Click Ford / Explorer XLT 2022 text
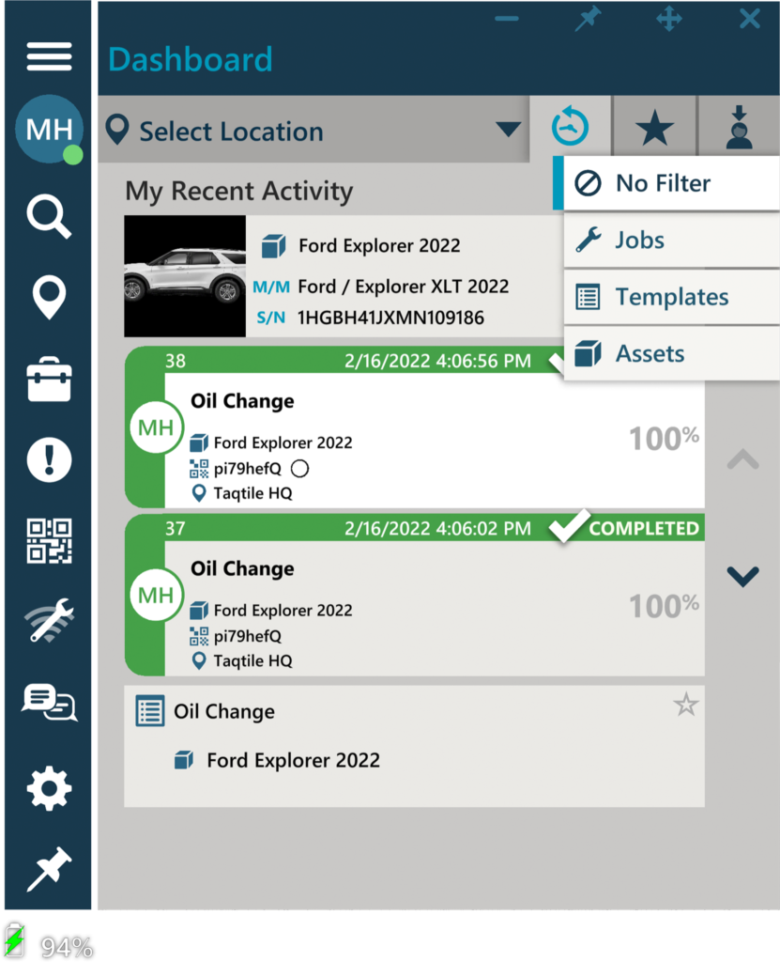 [x=403, y=287]
